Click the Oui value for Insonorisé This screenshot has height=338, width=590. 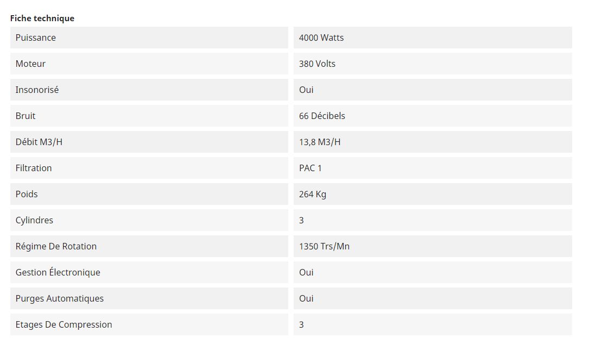[306, 90]
